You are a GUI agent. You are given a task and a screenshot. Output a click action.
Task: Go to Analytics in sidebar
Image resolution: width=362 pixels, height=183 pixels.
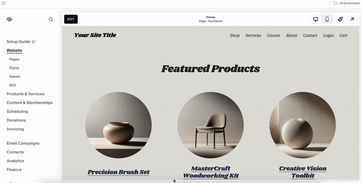point(15,161)
